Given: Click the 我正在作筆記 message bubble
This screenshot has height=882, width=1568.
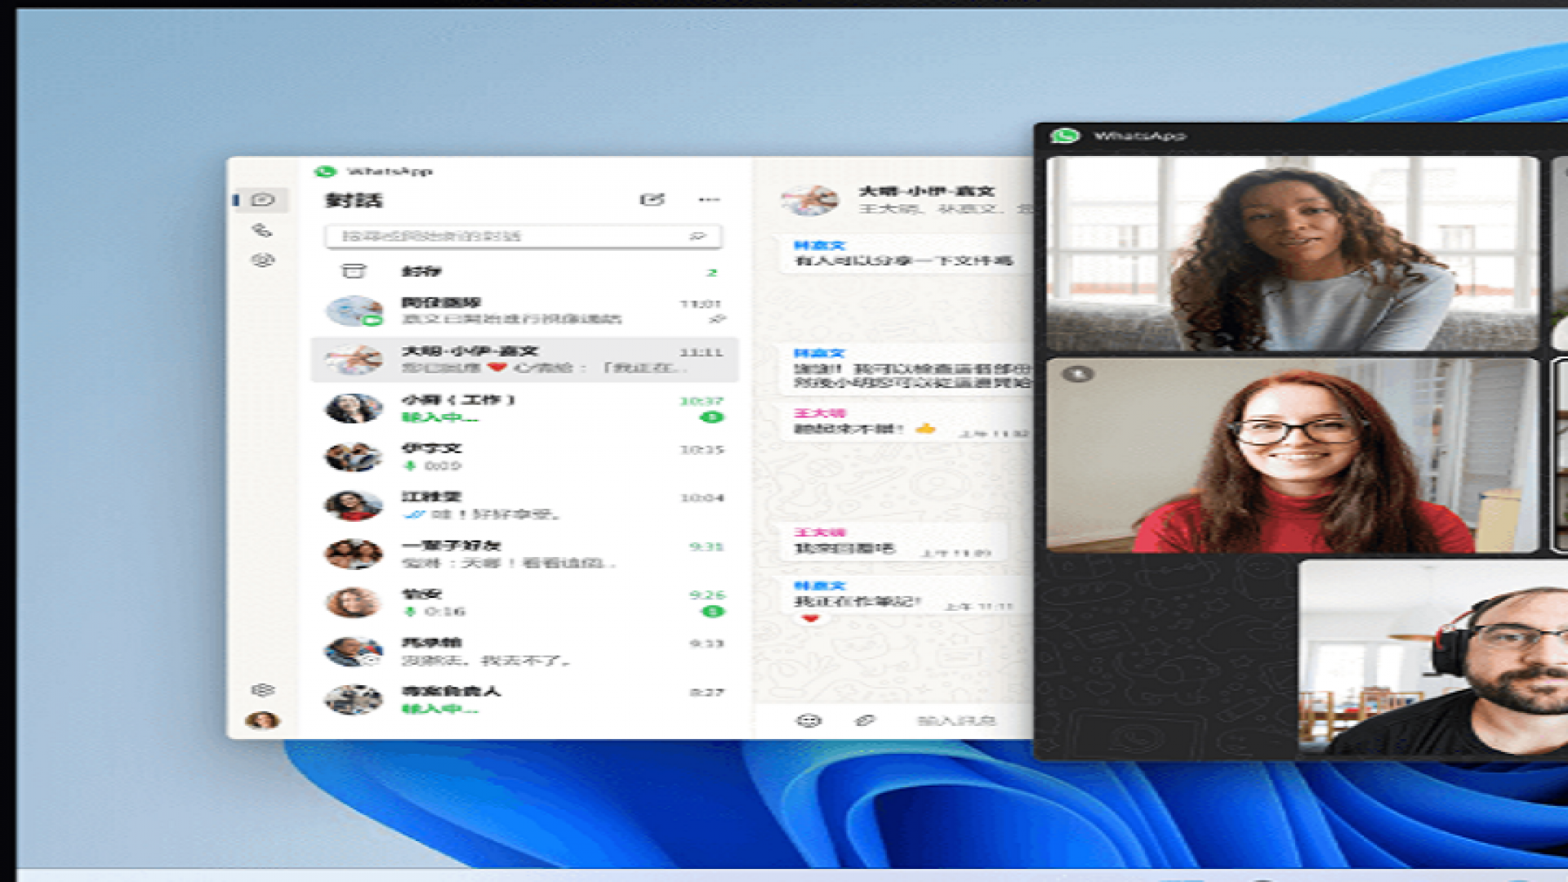Looking at the screenshot, I should pyautogui.click(x=902, y=597).
